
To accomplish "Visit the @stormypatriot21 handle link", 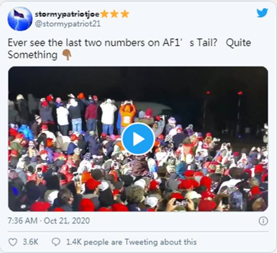I will [x=68, y=24].
